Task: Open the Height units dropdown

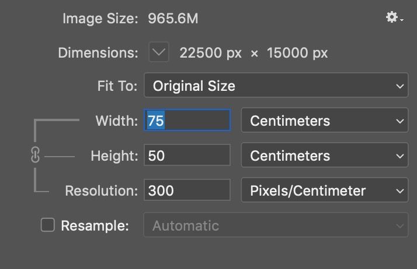Action: [324, 156]
